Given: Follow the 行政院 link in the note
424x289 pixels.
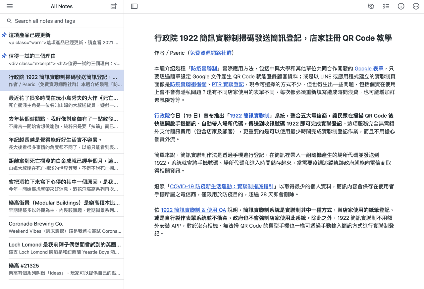Looking at the screenshot, I should tap(162, 116).
